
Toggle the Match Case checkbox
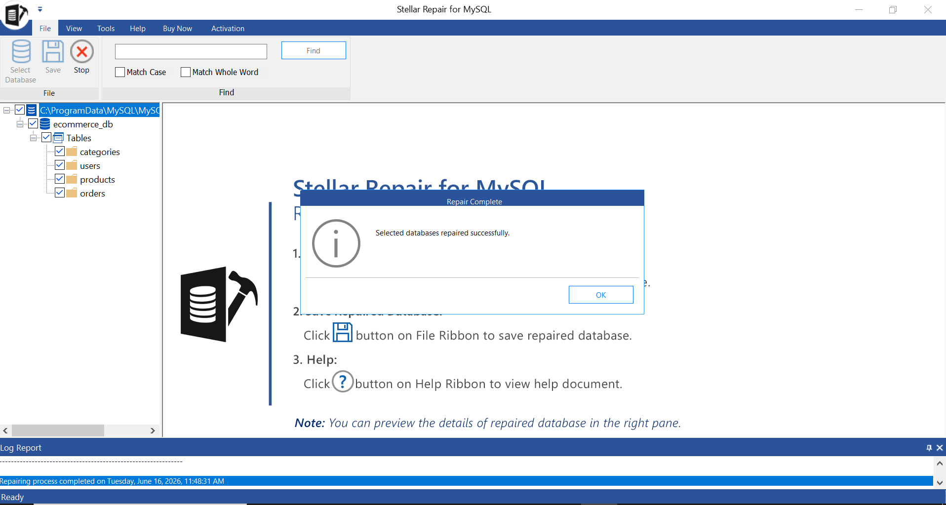[120, 72]
